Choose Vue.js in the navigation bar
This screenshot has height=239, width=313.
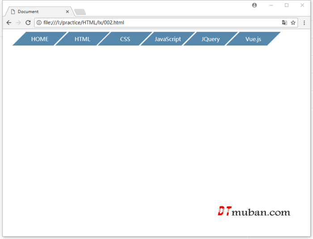pyautogui.click(x=253, y=39)
